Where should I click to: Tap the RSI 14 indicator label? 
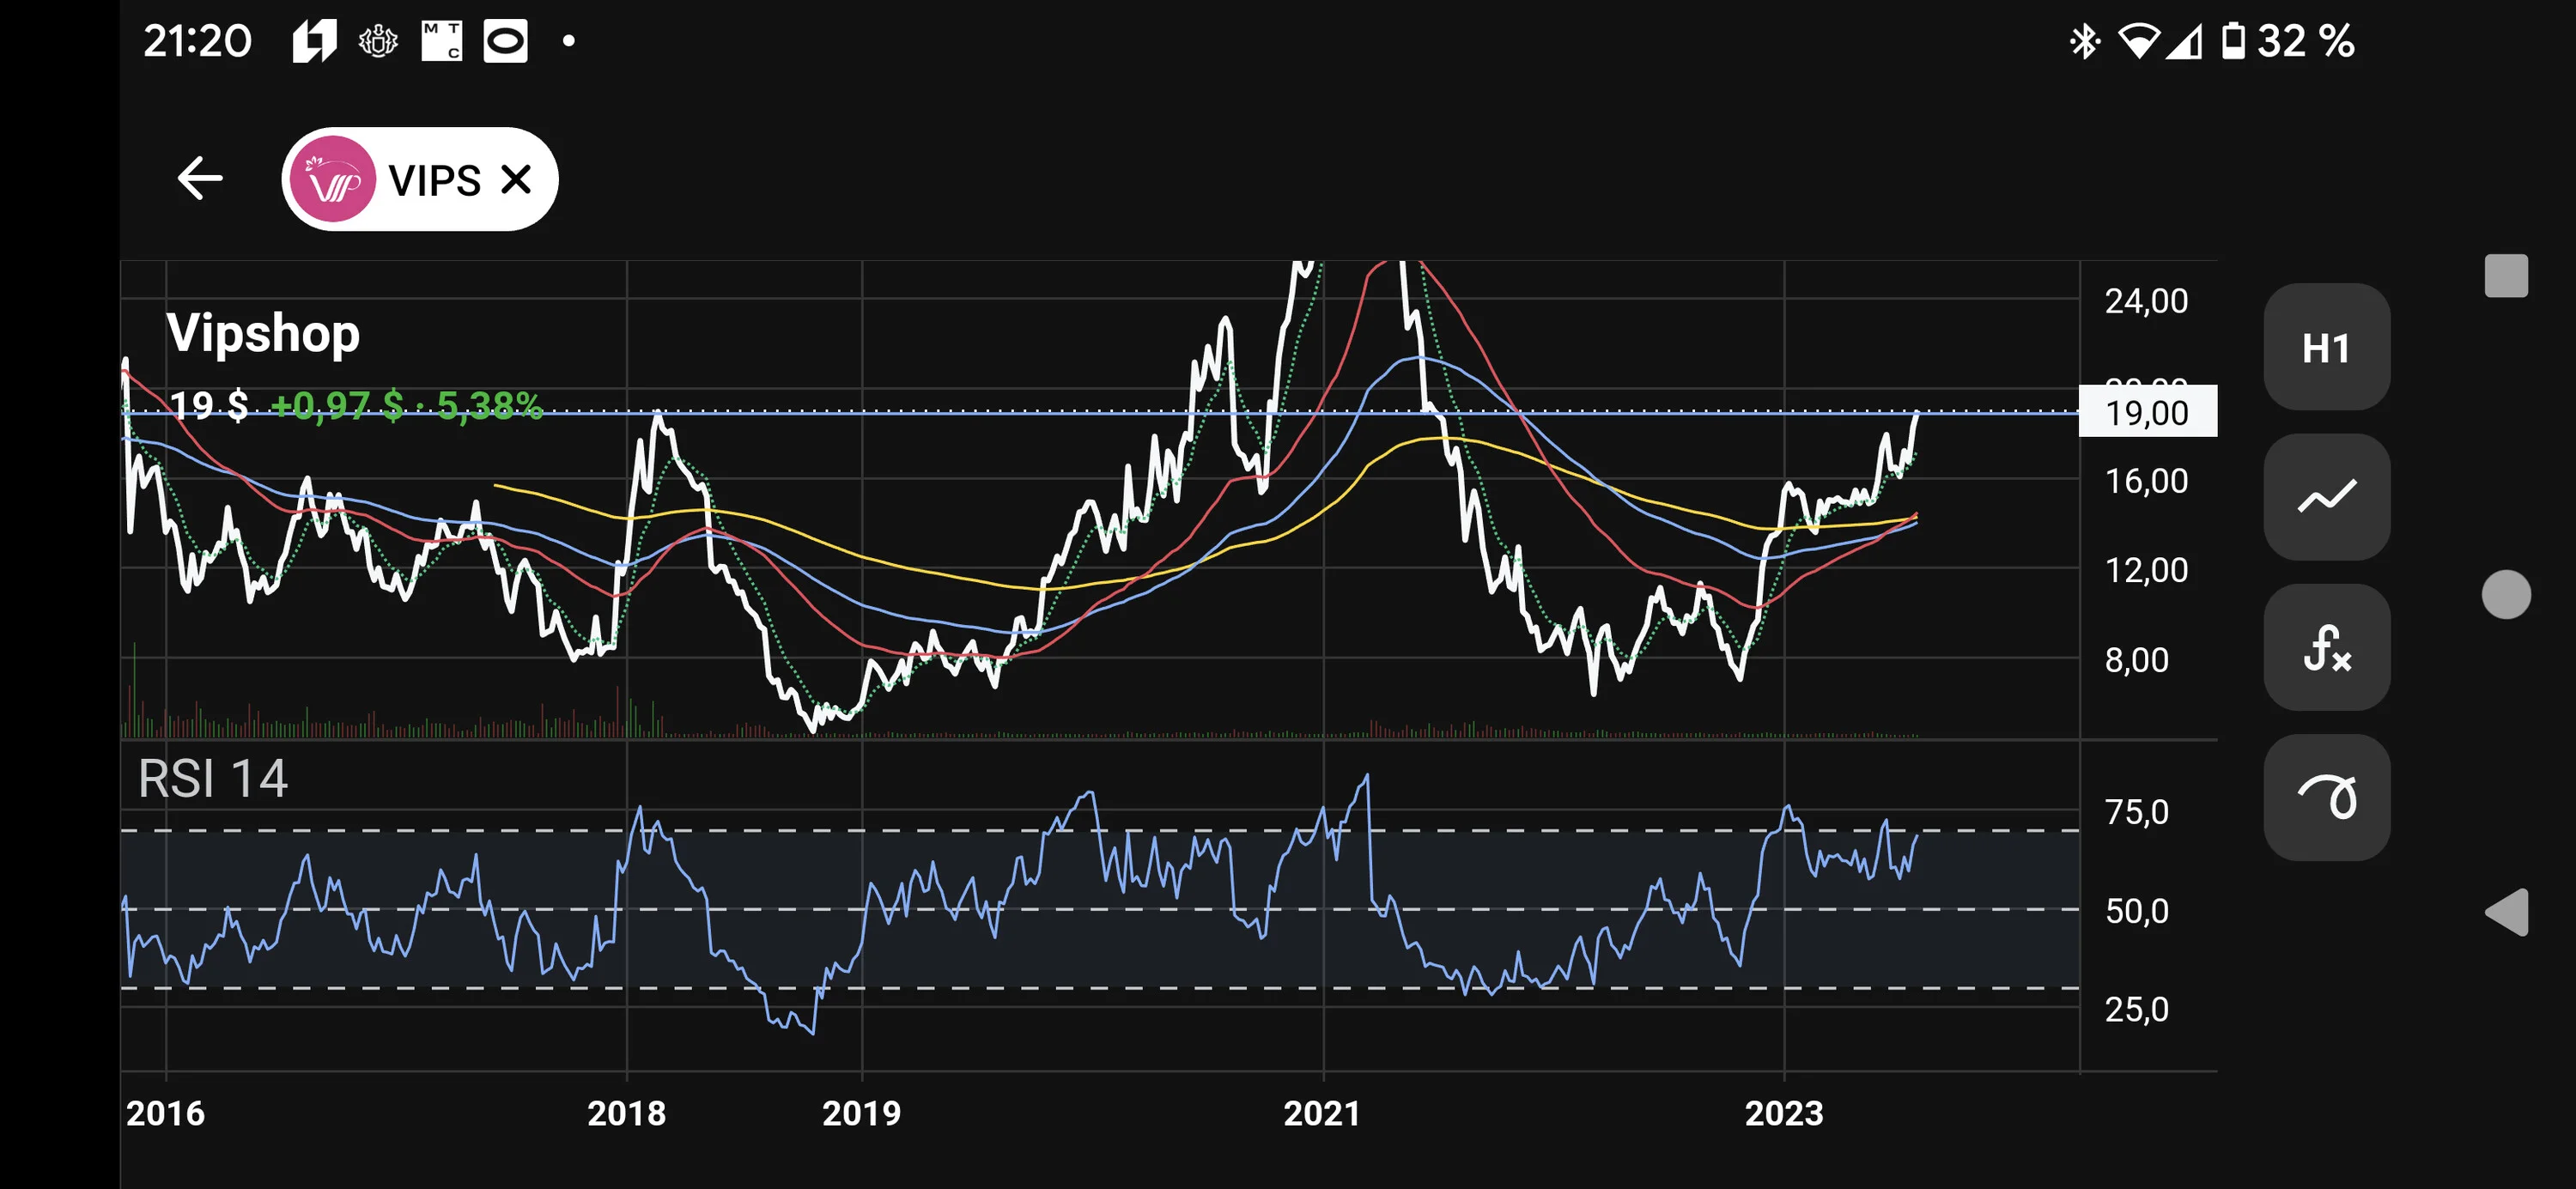[213, 779]
